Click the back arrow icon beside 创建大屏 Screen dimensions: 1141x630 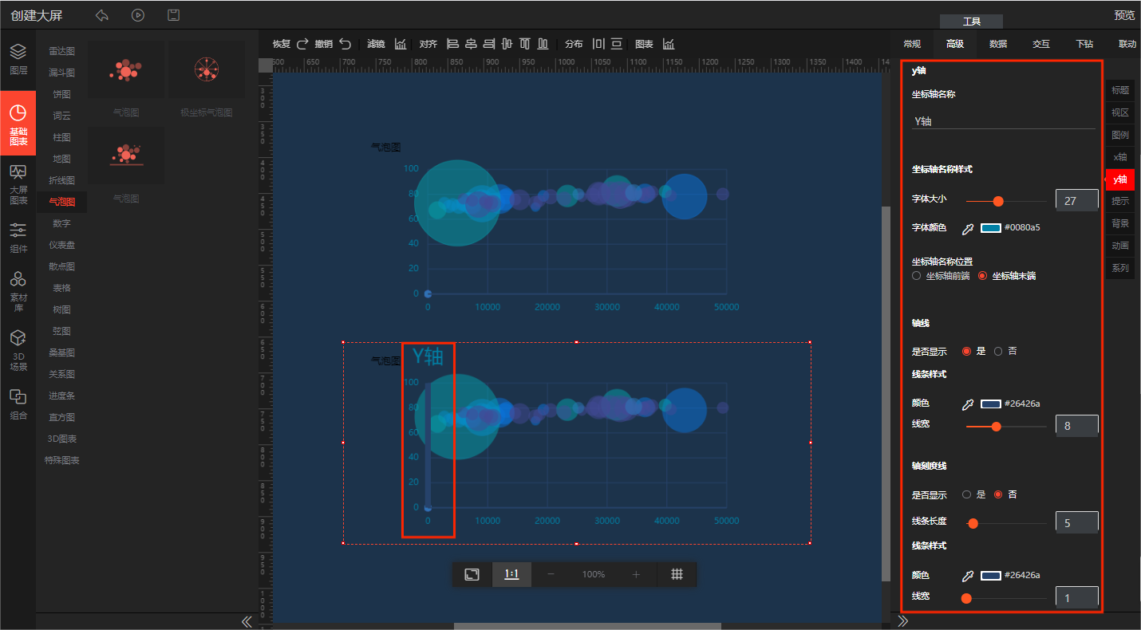101,15
